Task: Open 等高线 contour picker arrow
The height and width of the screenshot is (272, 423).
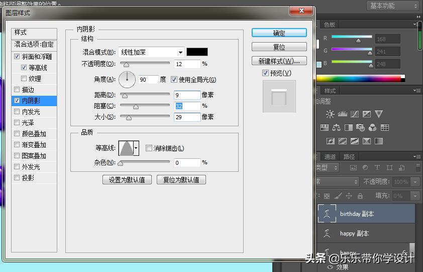Action: coord(136,148)
